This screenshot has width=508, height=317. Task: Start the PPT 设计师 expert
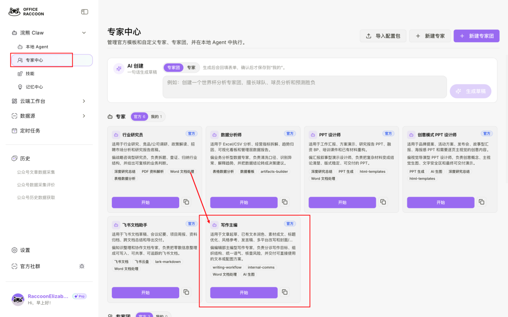(342, 202)
